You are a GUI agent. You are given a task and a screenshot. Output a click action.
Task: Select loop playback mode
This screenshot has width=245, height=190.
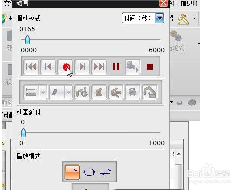tap(89, 172)
